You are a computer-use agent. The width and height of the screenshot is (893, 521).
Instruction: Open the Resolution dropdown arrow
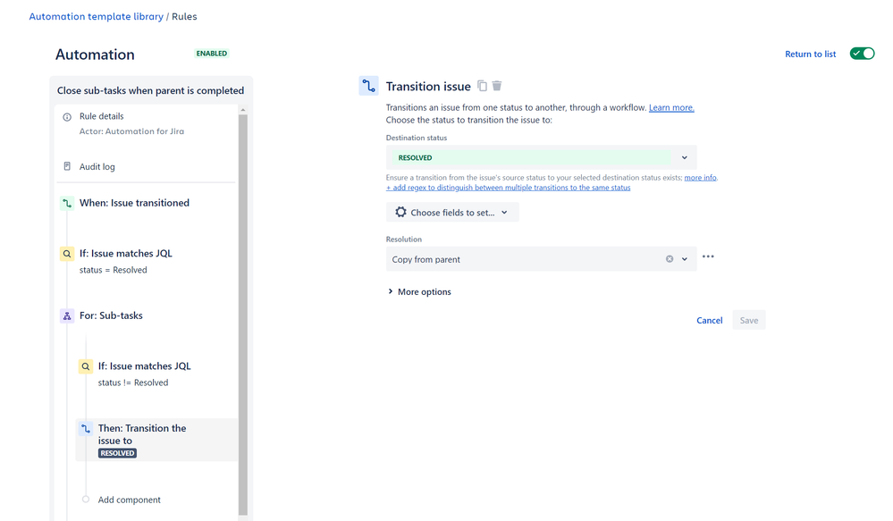coord(685,259)
